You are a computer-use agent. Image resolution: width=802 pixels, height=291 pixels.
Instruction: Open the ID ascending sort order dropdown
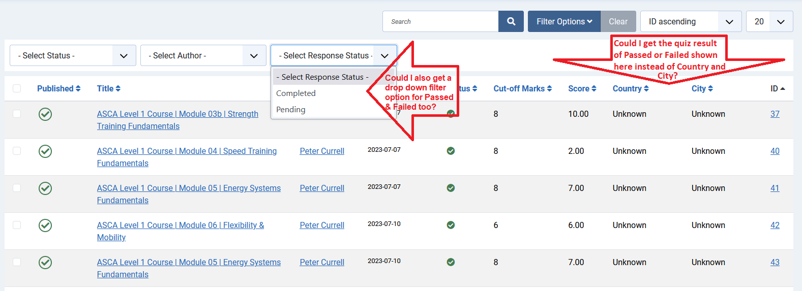tap(690, 21)
